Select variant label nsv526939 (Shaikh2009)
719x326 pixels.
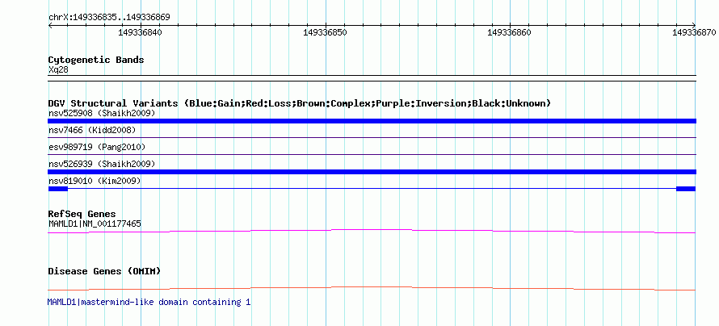tap(102, 164)
